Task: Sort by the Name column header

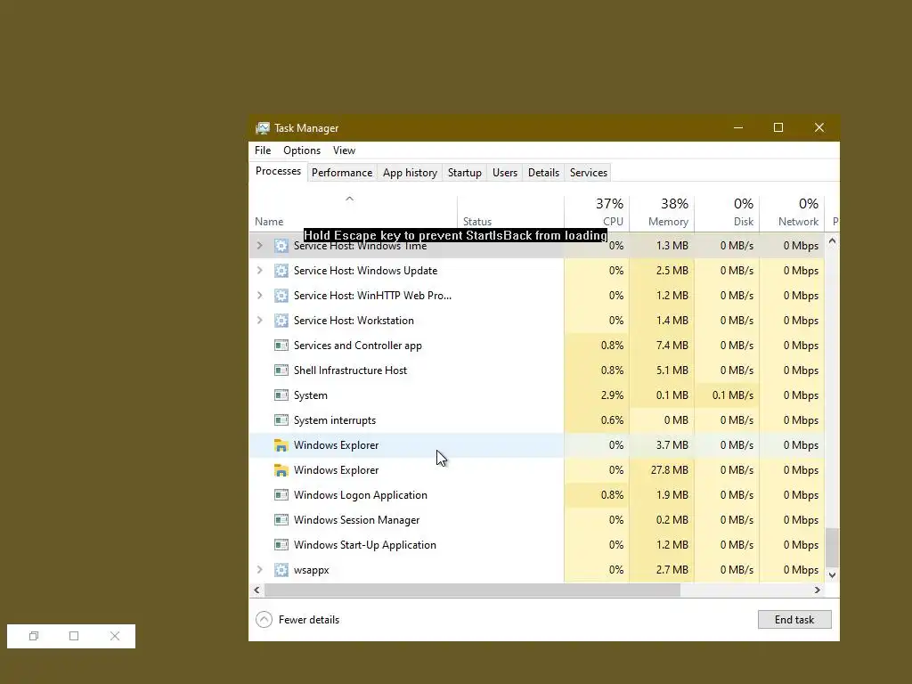Action: (x=353, y=213)
